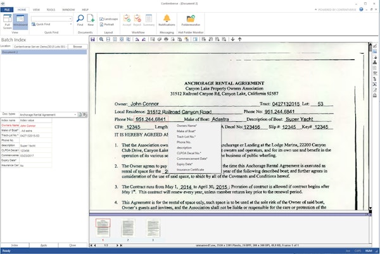Screen dimensions: 380x254
Task: Click the Reject workflow icon
Action: click(137, 20)
